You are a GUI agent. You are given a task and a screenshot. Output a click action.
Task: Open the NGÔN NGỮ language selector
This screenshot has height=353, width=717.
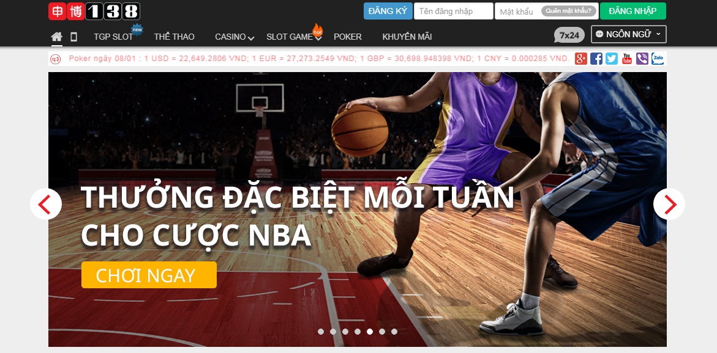[629, 34]
